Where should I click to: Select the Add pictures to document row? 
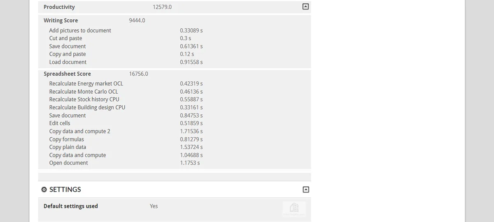pyautogui.click(x=175, y=30)
